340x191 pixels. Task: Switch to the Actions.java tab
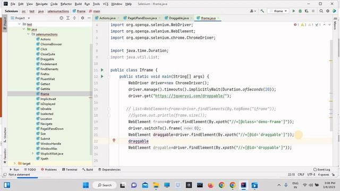[107, 18]
